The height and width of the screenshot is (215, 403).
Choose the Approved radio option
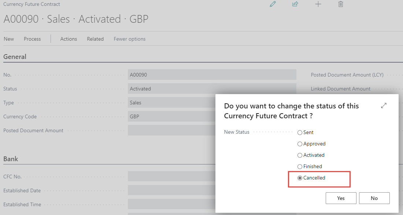(x=300, y=144)
